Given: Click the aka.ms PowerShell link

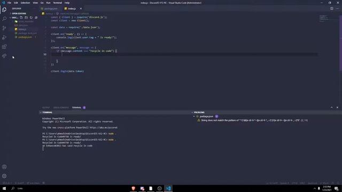Looking at the screenshot, I should (x=103, y=127).
